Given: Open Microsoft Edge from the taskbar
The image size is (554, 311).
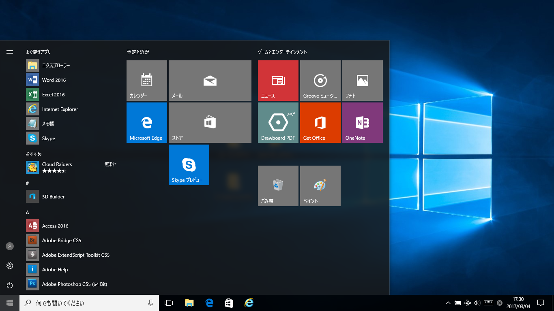Looking at the screenshot, I should pyautogui.click(x=209, y=303).
